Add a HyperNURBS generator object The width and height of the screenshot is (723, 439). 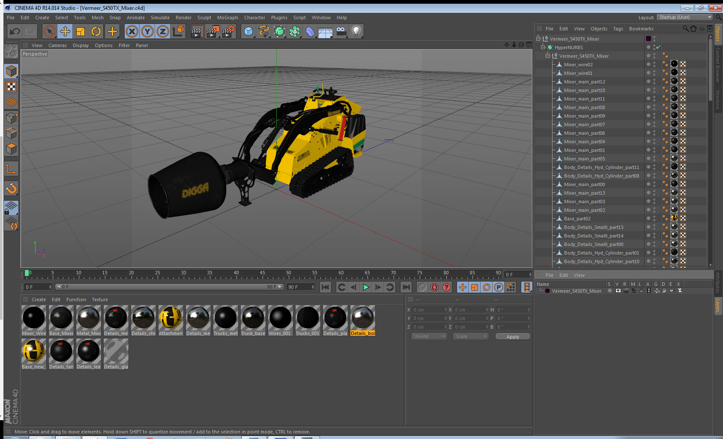tap(279, 31)
